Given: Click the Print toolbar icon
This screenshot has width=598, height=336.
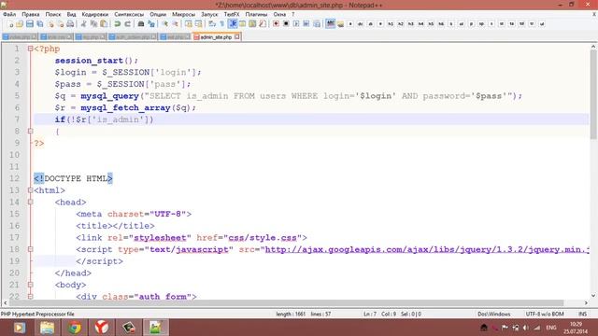Looking at the screenshot, I should (70, 24).
